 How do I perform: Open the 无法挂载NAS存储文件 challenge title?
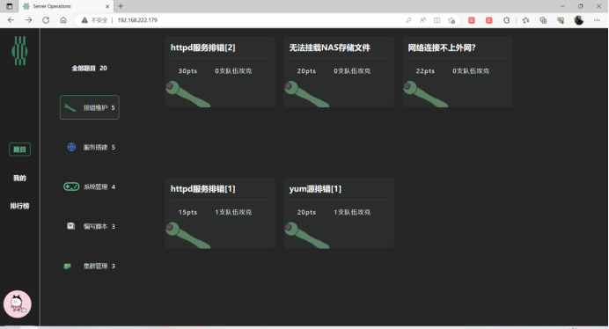click(x=330, y=48)
